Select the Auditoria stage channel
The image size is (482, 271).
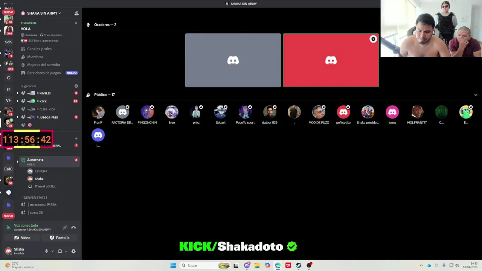49,162
